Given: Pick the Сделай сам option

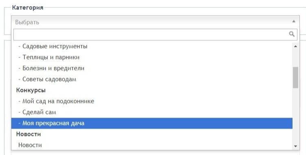Looking at the screenshot, I should coord(152,112).
